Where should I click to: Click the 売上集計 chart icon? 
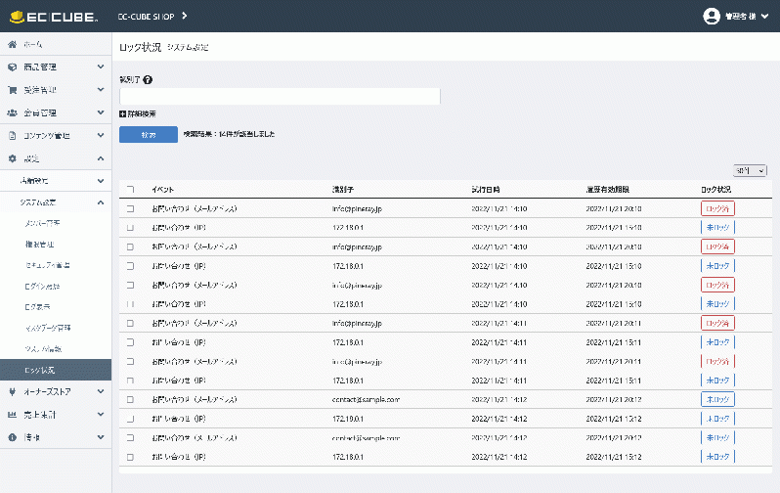pyautogui.click(x=13, y=415)
